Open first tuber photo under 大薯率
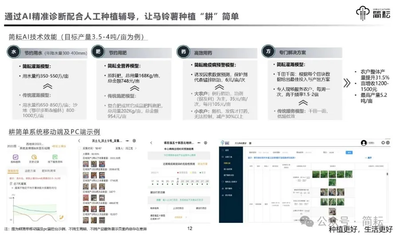This screenshot has height=237, width=396. coord(86,164)
